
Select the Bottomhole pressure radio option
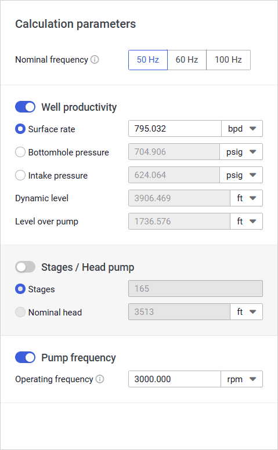[x=20, y=152]
